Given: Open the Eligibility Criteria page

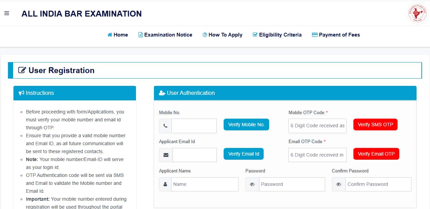Looking at the screenshot, I should [277, 34].
